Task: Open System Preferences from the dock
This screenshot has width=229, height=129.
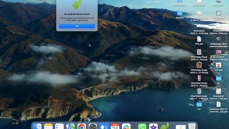Action: 93,126
